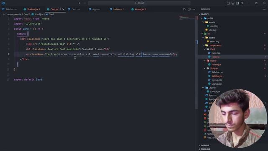Open the customize layout icon
Image resolution: width=268 pixels, height=151 pixels.
[x=242, y=3]
